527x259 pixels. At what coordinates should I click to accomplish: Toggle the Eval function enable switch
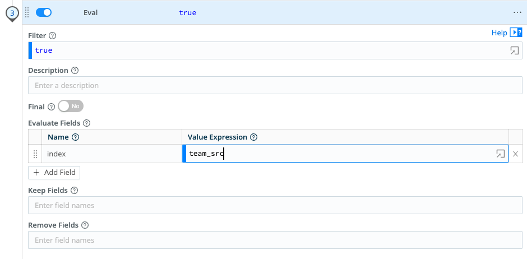click(x=44, y=13)
